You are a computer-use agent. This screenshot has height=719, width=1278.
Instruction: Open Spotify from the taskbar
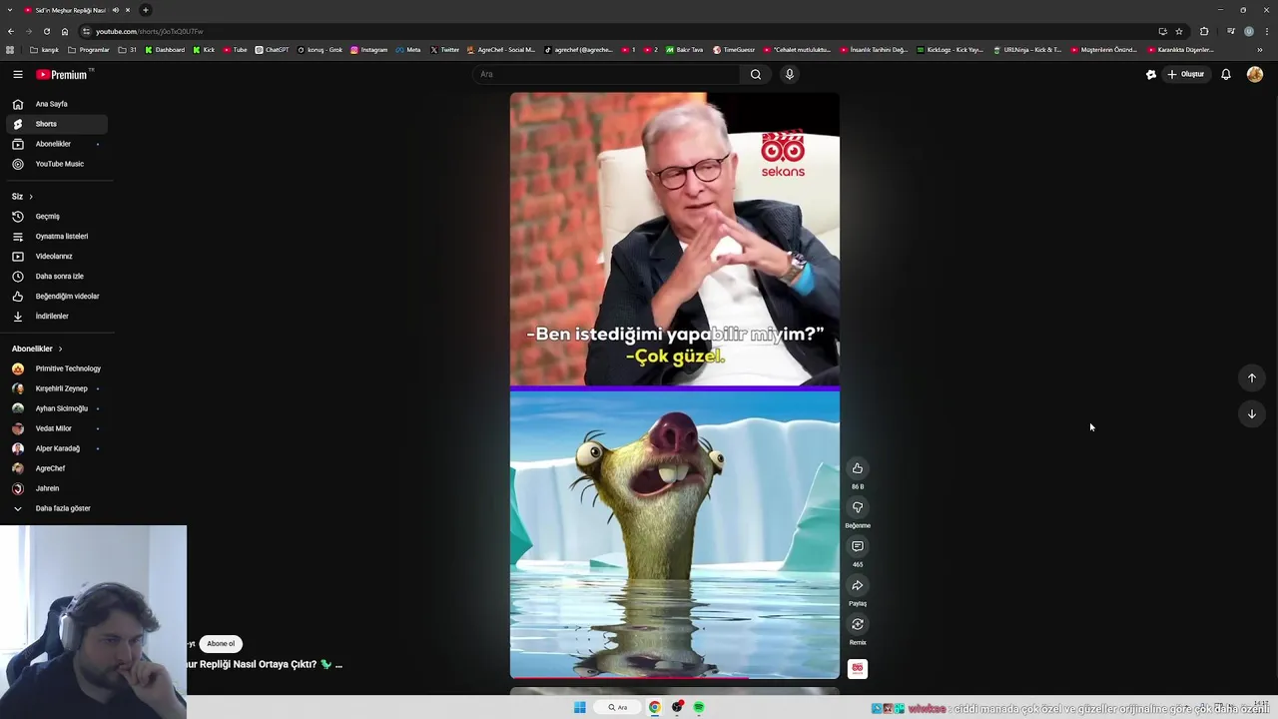[x=699, y=707]
